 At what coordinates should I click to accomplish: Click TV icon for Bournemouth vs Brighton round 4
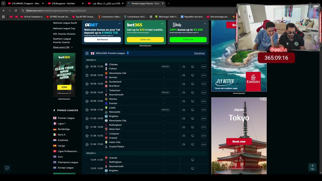point(192,168)
